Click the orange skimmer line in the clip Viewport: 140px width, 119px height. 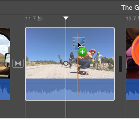(x=78, y=63)
